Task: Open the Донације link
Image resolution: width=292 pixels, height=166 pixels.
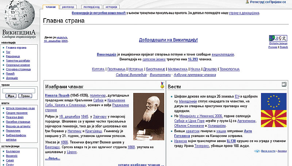Action: tap(12, 78)
